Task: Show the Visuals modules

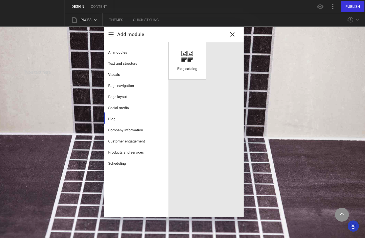Action: click(x=136, y=75)
